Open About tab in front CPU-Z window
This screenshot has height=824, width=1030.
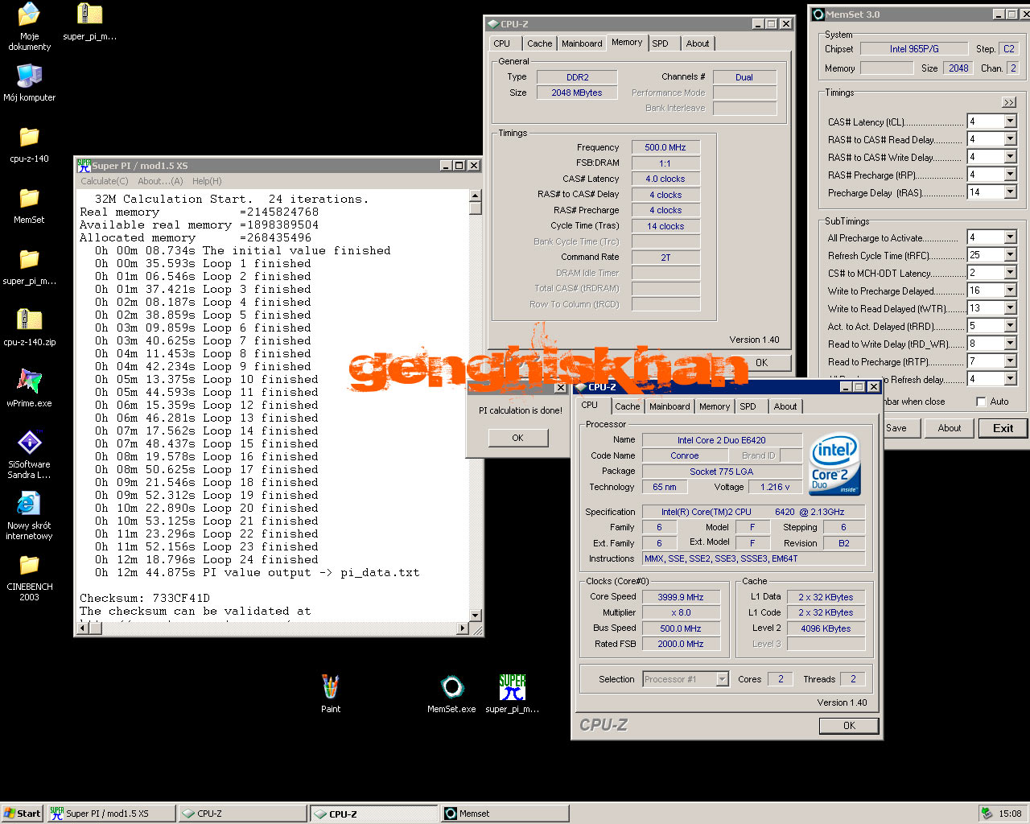click(x=785, y=406)
